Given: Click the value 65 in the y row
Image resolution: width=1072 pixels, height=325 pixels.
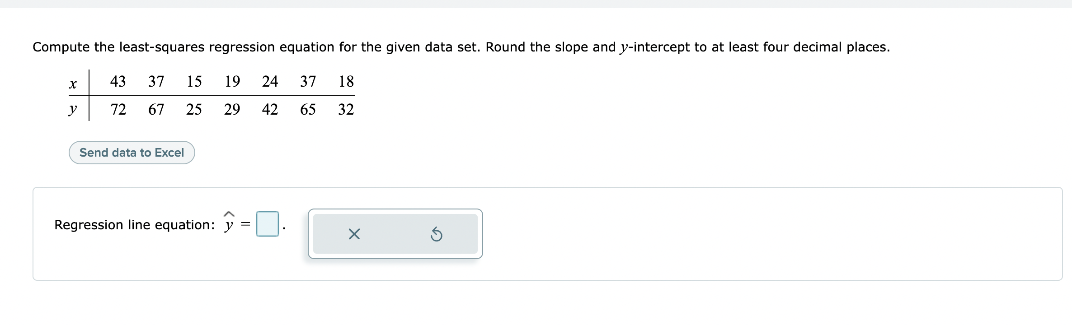Looking at the screenshot, I should point(308,109).
